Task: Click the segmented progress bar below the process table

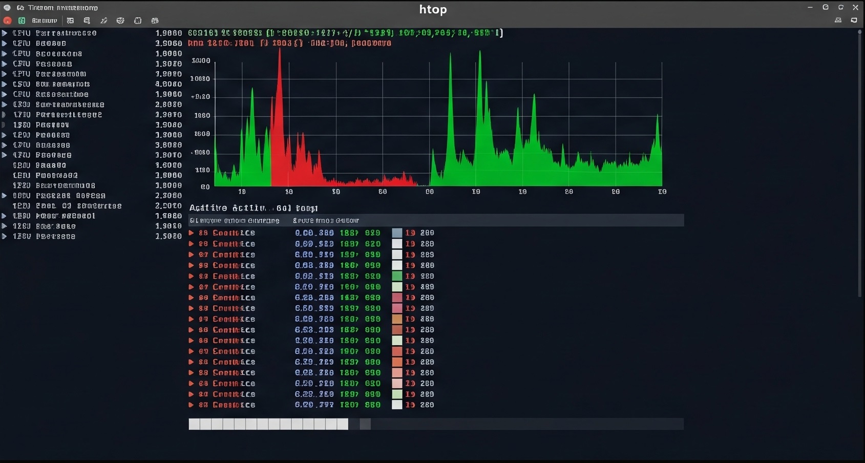Action: 268,424
